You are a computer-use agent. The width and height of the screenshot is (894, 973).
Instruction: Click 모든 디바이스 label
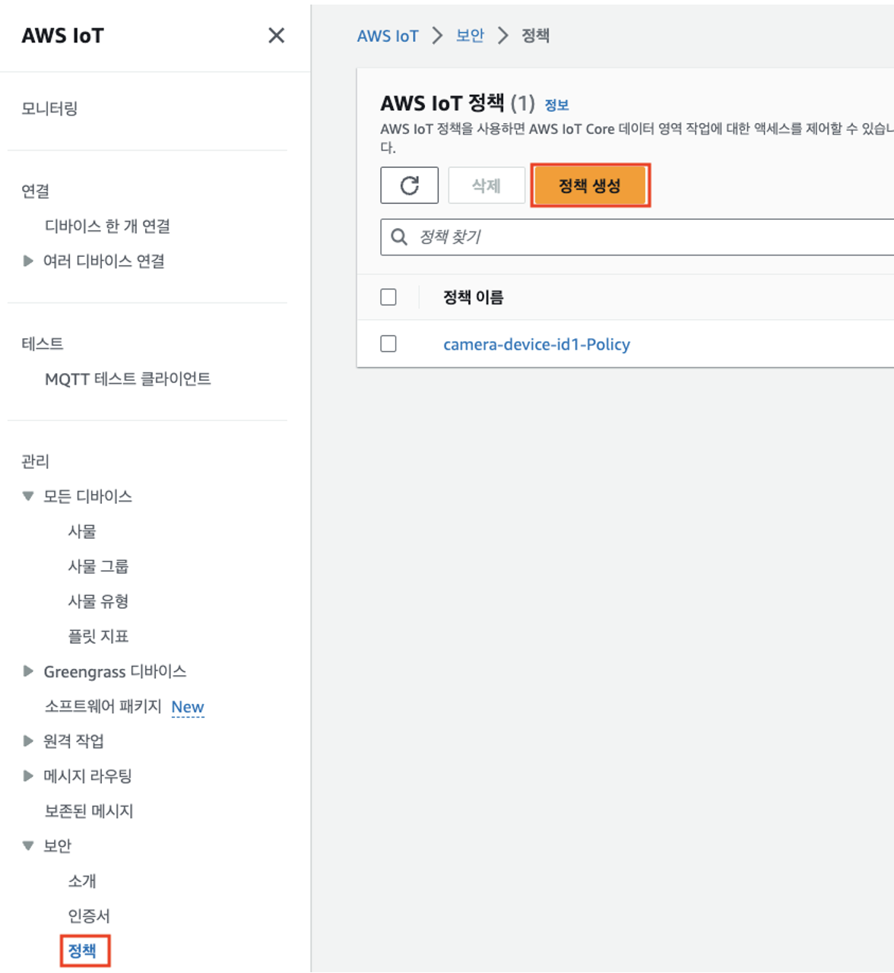coord(87,496)
